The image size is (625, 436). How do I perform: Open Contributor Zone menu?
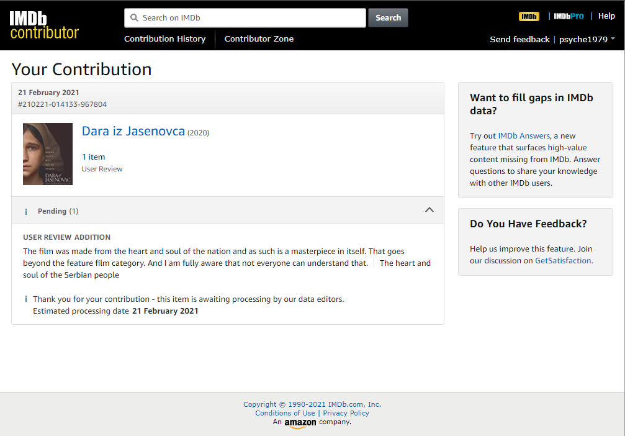click(259, 39)
